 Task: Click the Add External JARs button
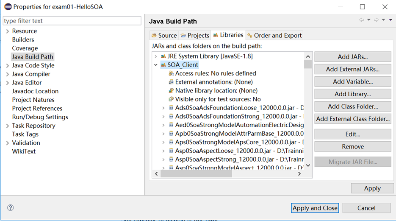(x=352, y=69)
